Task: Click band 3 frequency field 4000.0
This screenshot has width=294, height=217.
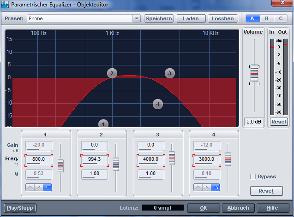Action: pos(151,160)
